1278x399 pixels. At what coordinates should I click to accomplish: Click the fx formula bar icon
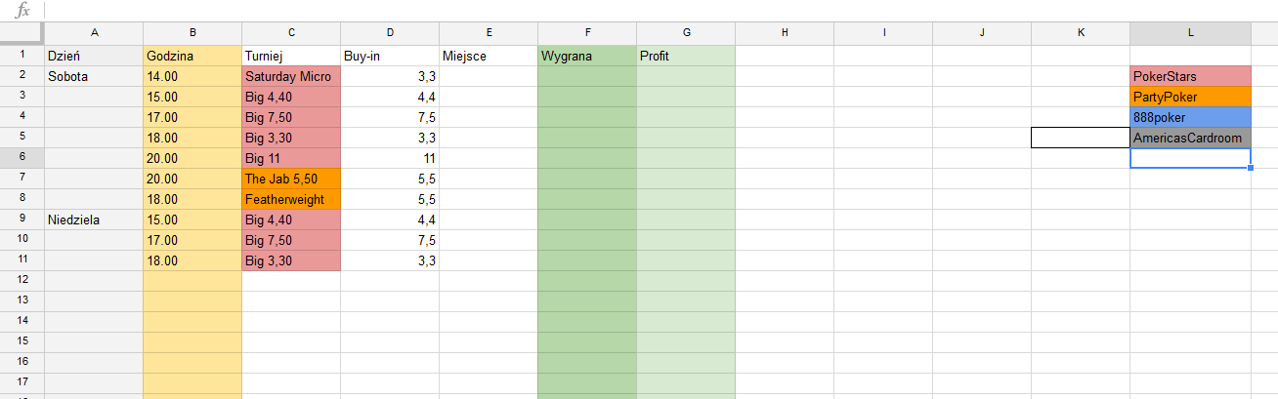(x=22, y=10)
